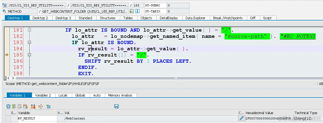Open the Break./Watchpoints tab
Image resolution: width=323 pixels, height=123 pixels.
228,18
